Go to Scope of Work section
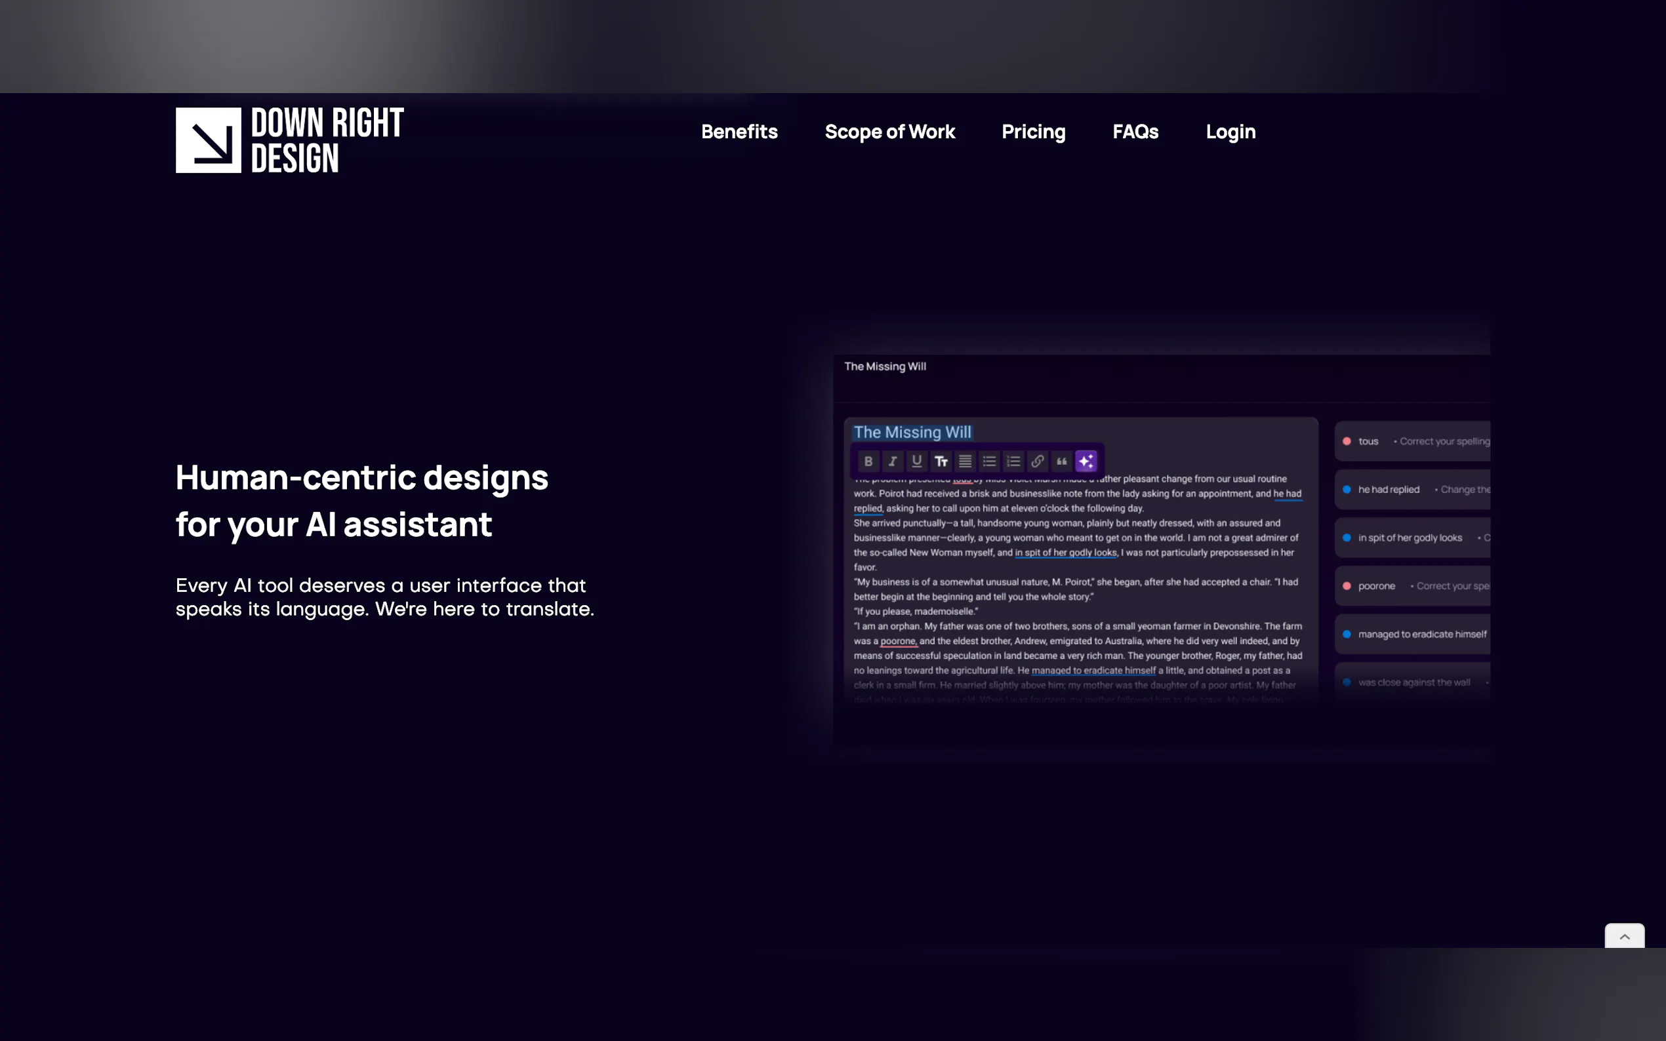This screenshot has height=1041, width=1666. 889,132
